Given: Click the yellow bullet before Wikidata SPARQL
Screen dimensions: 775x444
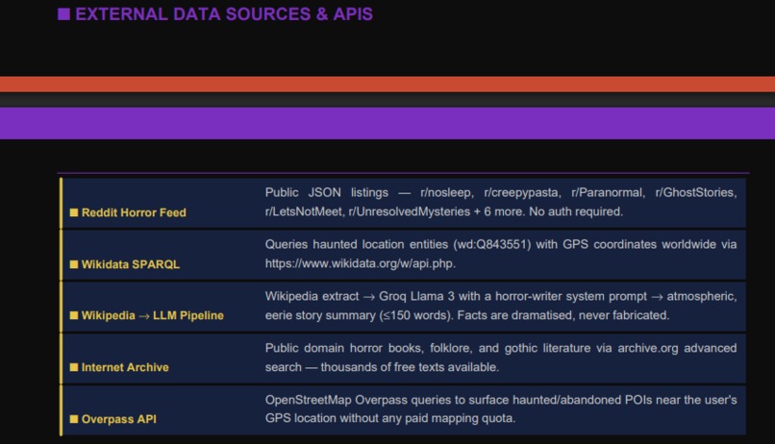Looking at the screenshot, I should click(74, 264).
